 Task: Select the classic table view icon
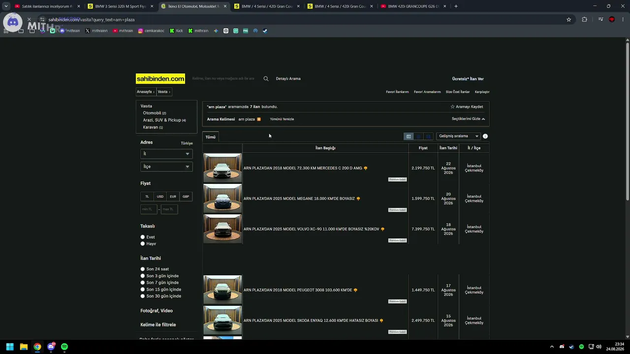coord(409,136)
